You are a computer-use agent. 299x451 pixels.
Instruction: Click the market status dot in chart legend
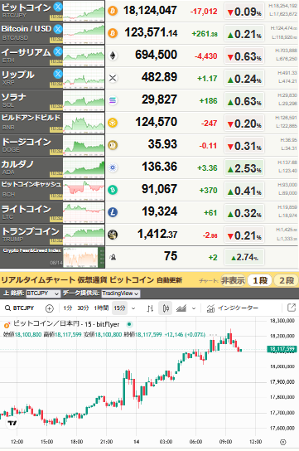(x=129, y=324)
